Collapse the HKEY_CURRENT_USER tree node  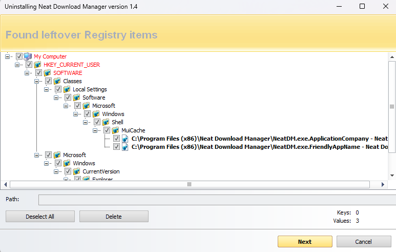[x=18, y=65]
